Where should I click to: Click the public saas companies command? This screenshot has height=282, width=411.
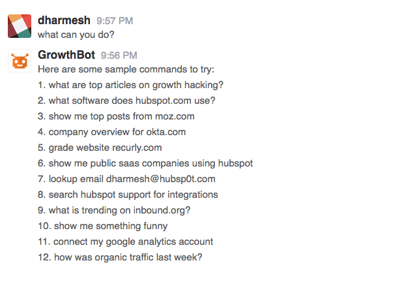[145, 163]
